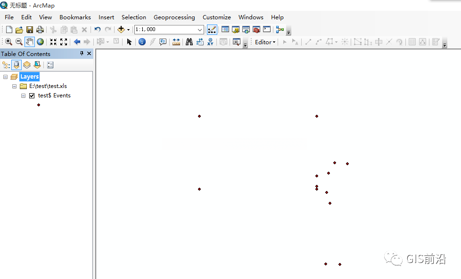Click the Add Data button
461x279 pixels.
pos(121,29)
